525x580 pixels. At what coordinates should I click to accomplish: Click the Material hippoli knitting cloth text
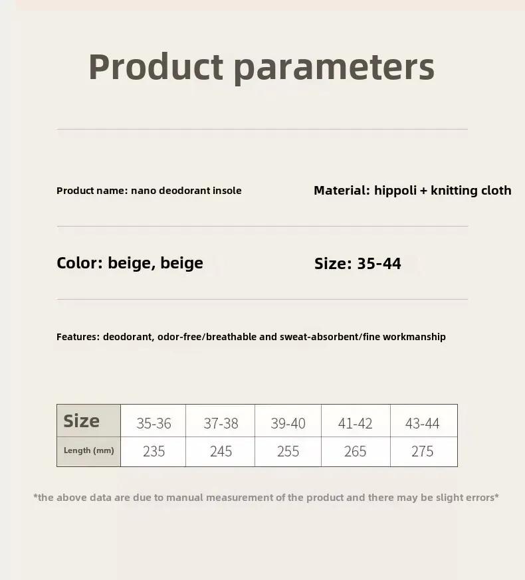tap(413, 191)
